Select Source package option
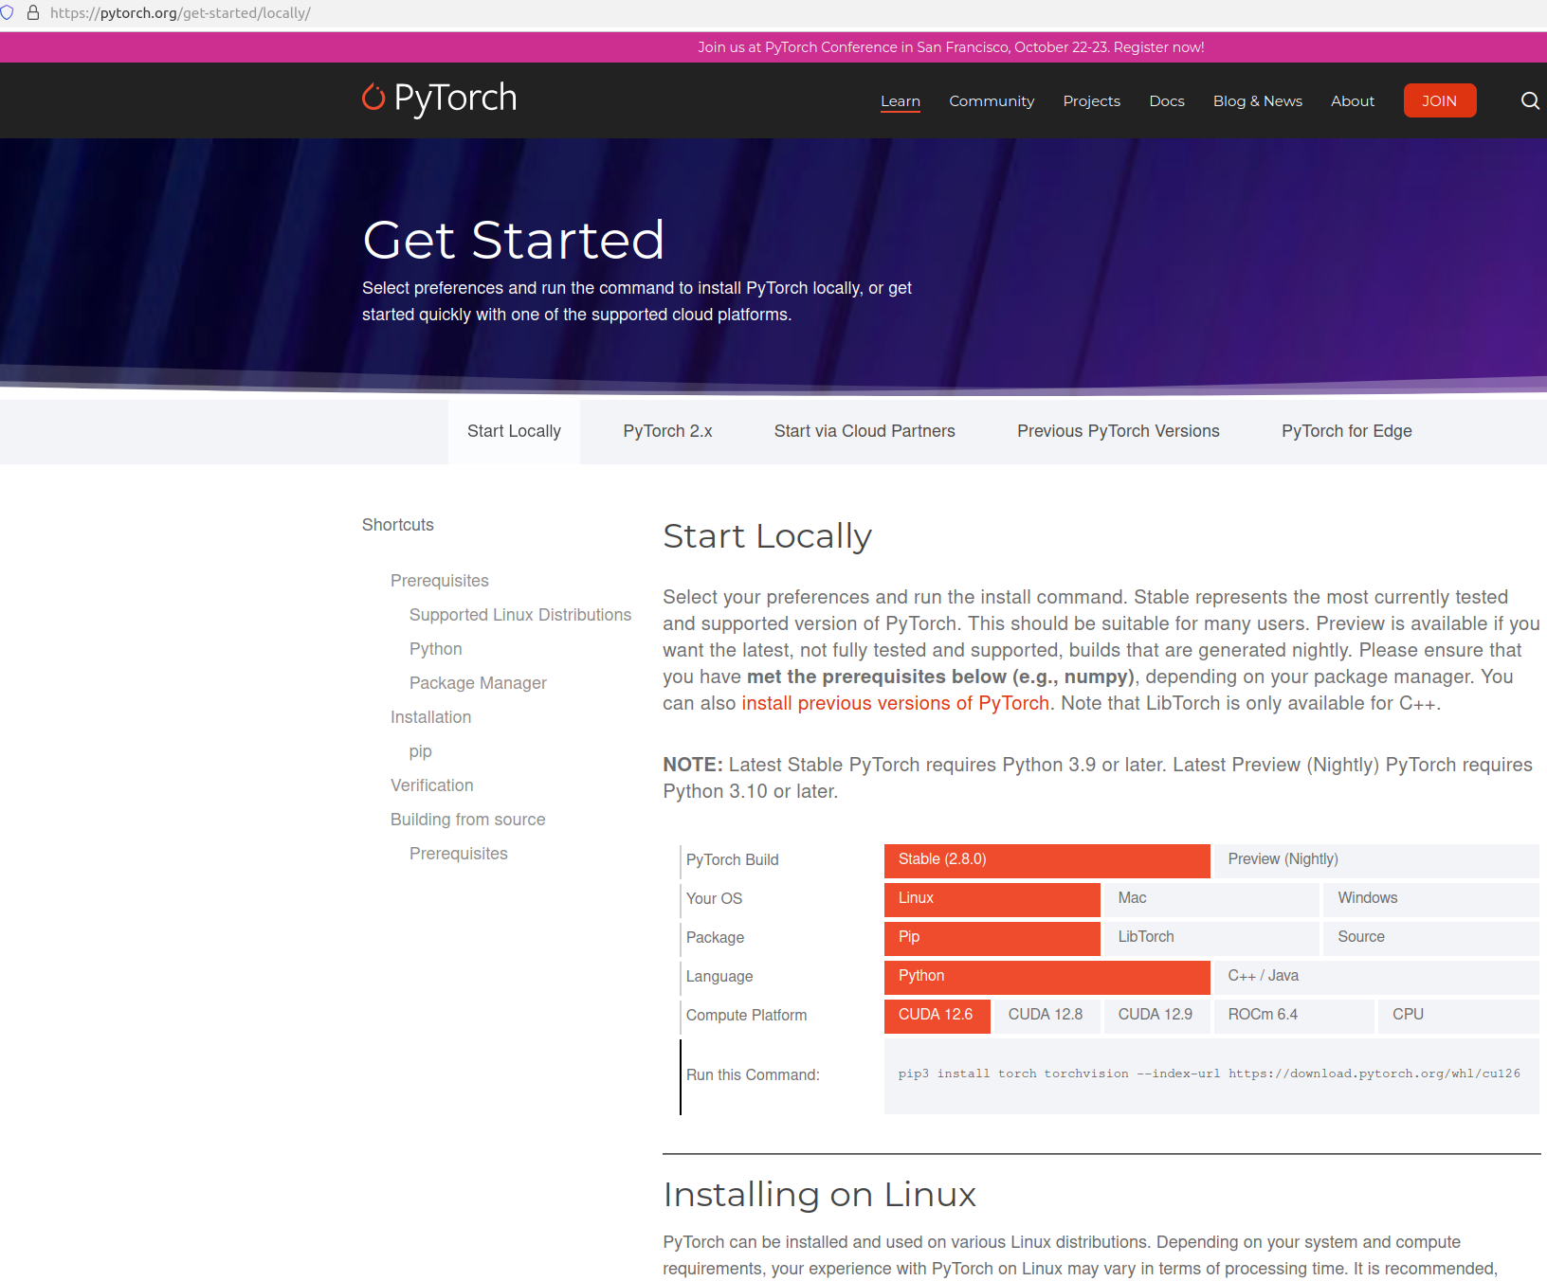1547x1281 pixels. click(1431, 938)
